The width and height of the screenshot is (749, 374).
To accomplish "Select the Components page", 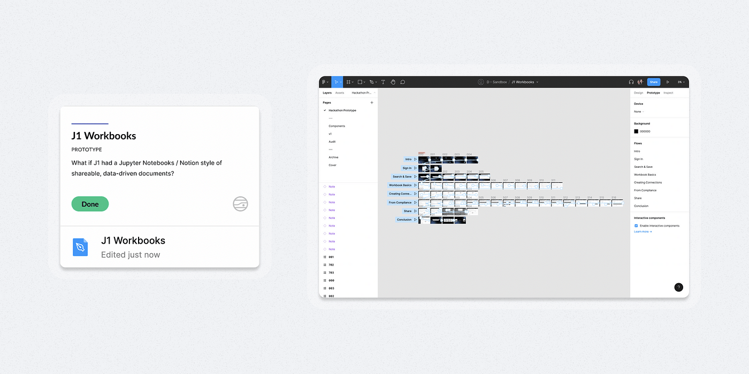I will point(337,126).
